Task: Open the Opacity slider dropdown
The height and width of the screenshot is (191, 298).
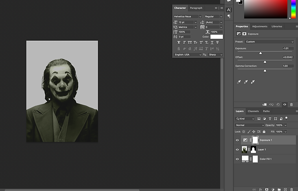Action: click(x=286, y=125)
